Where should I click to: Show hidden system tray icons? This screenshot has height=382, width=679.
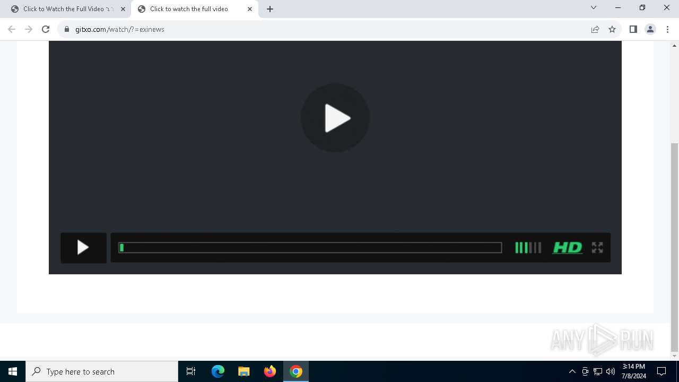(572, 371)
